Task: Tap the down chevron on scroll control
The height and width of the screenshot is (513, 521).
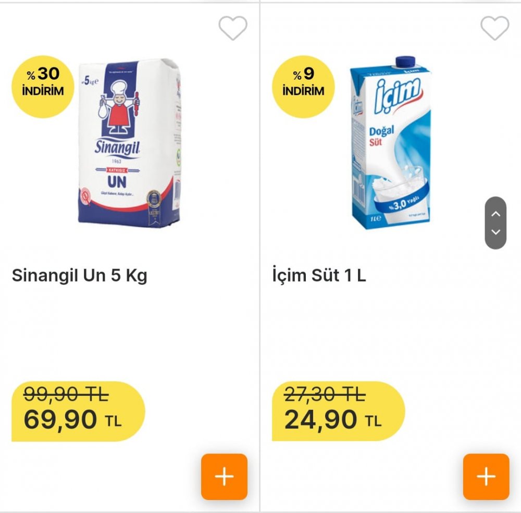Action: (x=495, y=231)
